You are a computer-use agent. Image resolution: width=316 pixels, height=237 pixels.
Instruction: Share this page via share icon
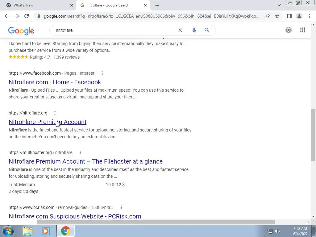(x=267, y=16)
